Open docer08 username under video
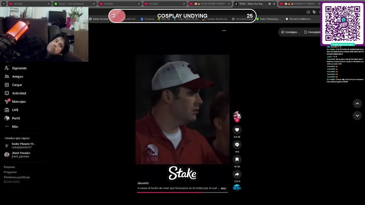Screen dimensions: 365x205 pyautogui.click(x=143, y=183)
